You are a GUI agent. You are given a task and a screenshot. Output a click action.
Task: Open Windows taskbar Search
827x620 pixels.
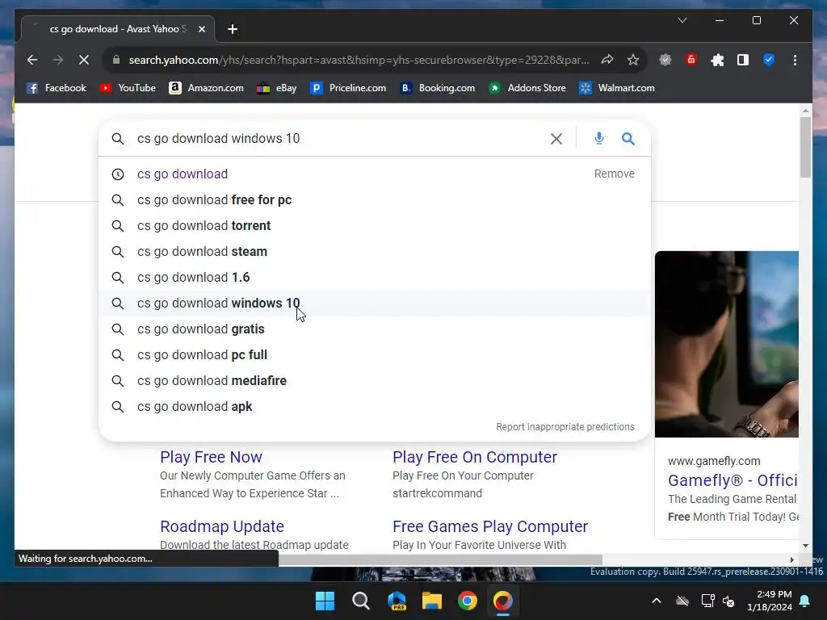[361, 601]
